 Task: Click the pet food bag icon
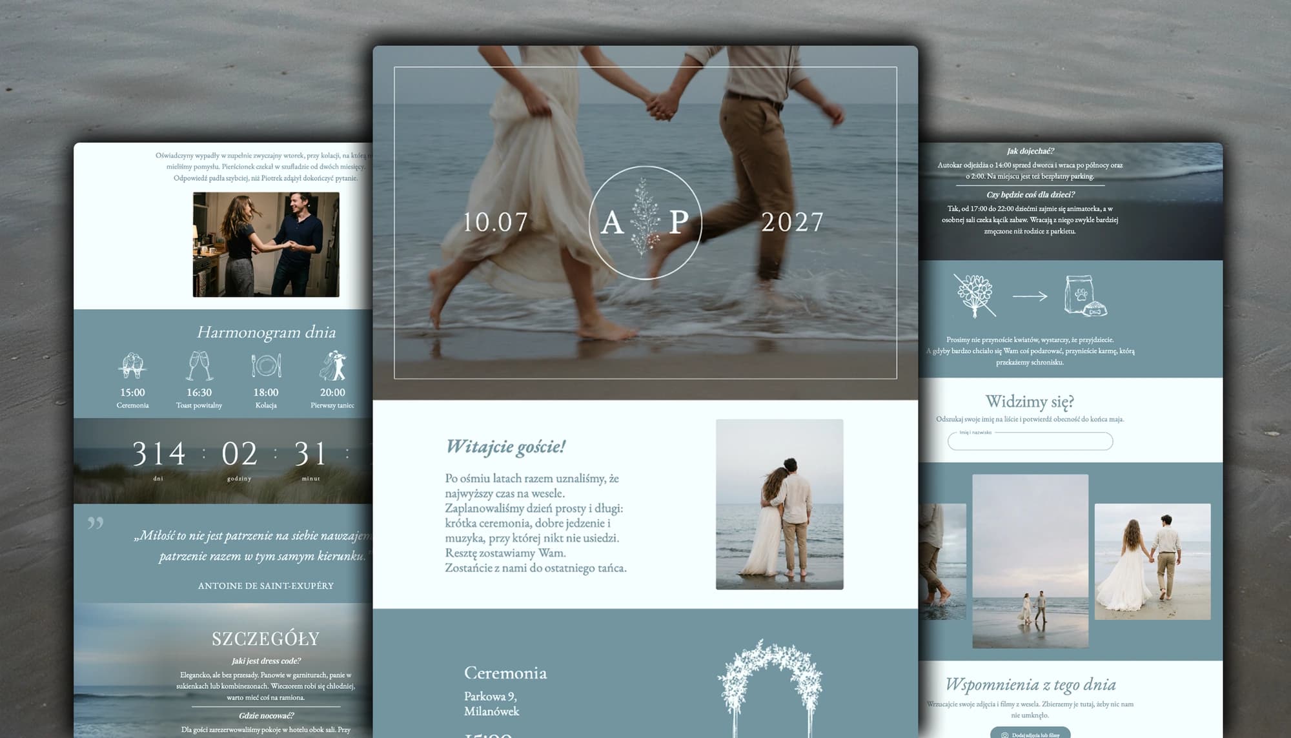[1084, 296]
